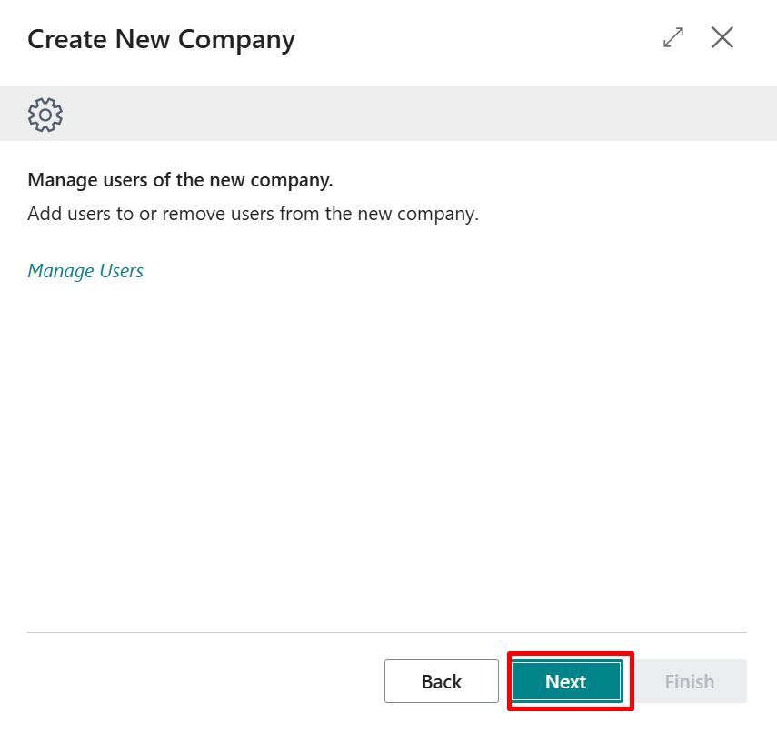Screen dimensions: 777x733
Task: Click the 'Manage users of the new company' heading
Action: (x=180, y=180)
